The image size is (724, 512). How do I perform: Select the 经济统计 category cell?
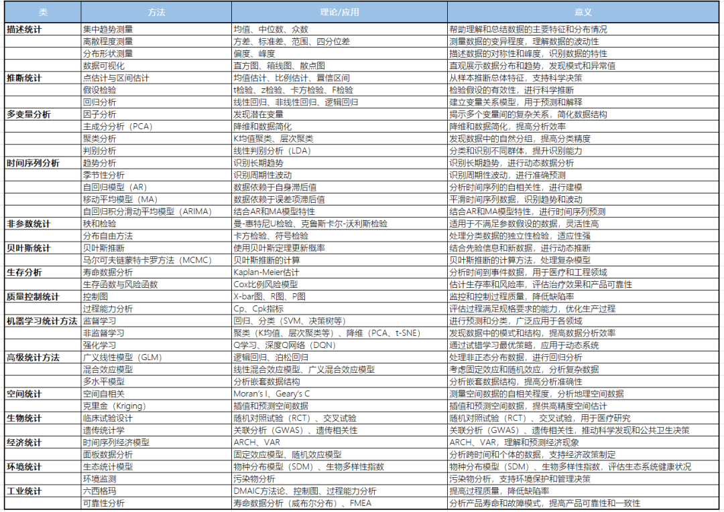[x=42, y=442]
